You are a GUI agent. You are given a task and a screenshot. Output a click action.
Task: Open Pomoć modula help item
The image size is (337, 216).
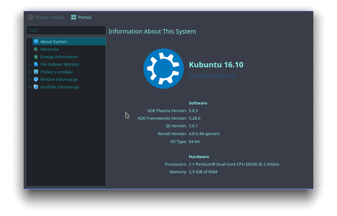click(46, 17)
